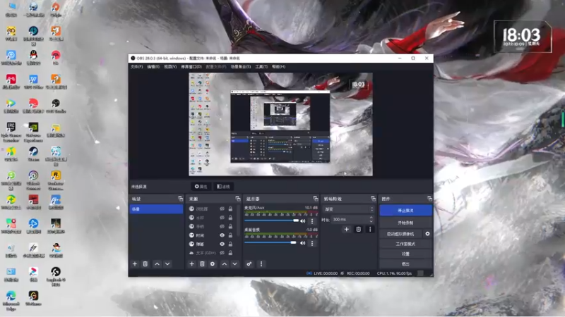The height and width of the screenshot is (317, 565).
Task: Click the 麦克风/Aux volume slider
Action: (272, 220)
